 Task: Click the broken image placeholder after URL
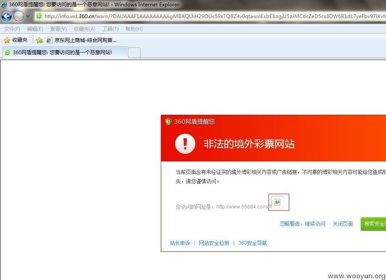(x=277, y=202)
